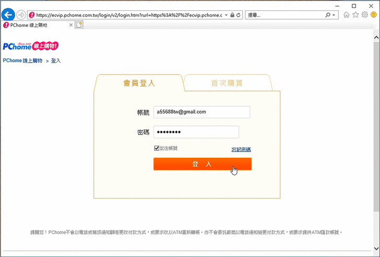Open address bar autocomplete dropdown arrow
380x257 pixels.
[x=226, y=15]
